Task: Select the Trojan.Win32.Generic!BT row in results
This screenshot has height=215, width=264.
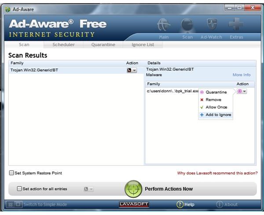Action: [76, 70]
